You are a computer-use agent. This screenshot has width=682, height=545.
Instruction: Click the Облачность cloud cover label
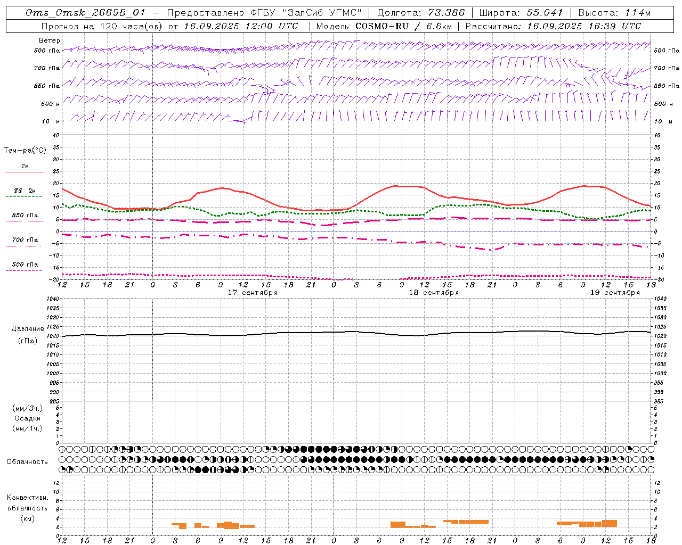coord(27,461)
